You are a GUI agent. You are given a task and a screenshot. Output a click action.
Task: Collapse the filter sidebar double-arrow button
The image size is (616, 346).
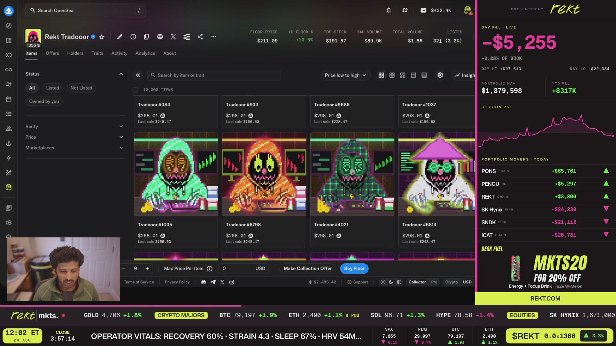click(x=138, y=75)
